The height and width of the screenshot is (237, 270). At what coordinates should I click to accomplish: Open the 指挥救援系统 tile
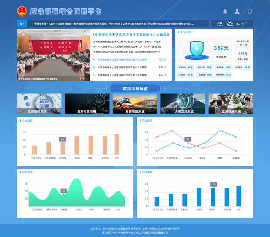pyautogui.click(x=135, y=103)
